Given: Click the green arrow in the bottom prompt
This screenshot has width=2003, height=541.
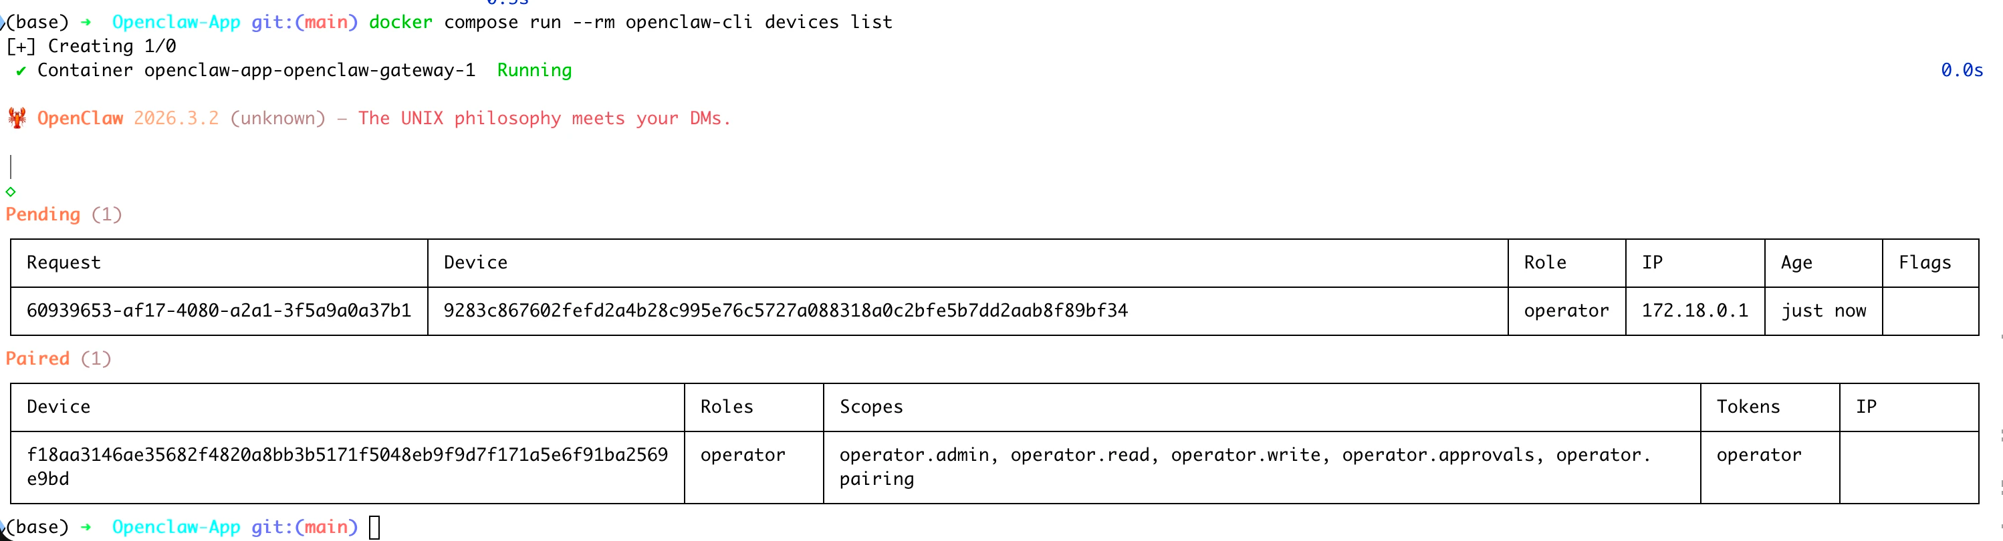Looking at the screenshot, I should click(x=86, y=527).
